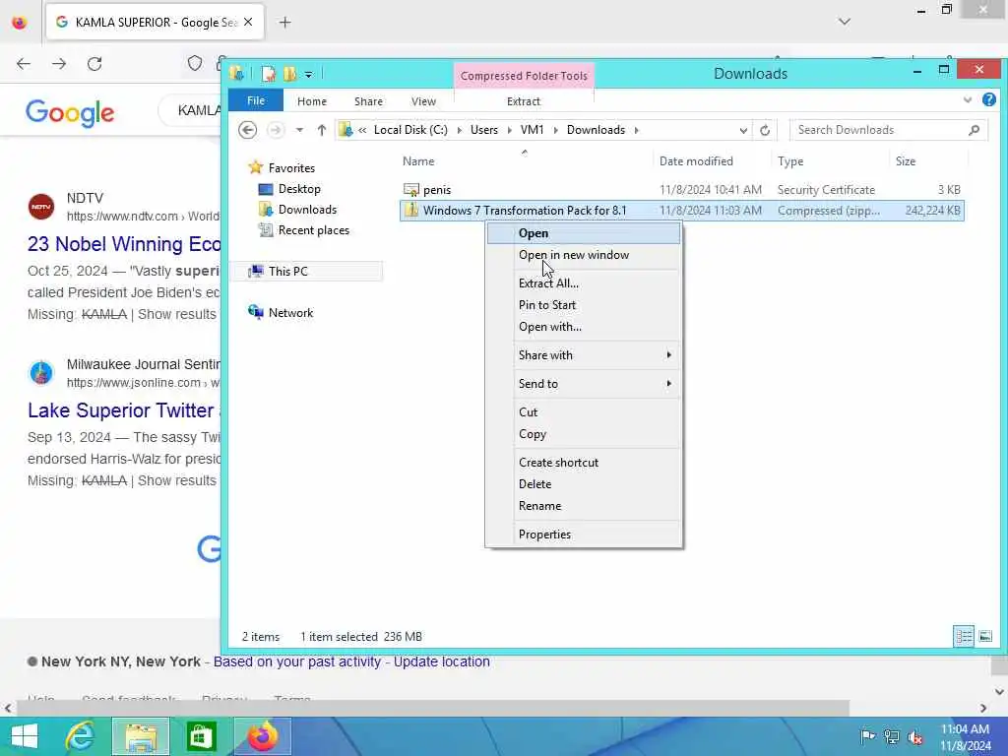Image resolution: width=1008 pixels, height=756 pixels.
Task: Click Firefox reload page button
Action: click(x=94, y=64)
